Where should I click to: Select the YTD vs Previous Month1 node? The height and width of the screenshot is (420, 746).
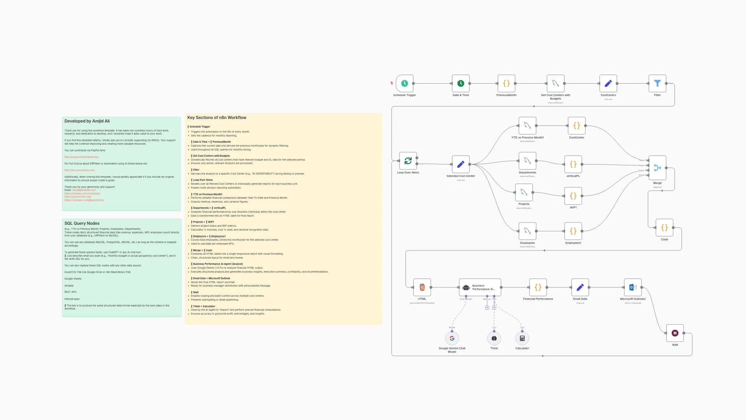tap(527, 126)
